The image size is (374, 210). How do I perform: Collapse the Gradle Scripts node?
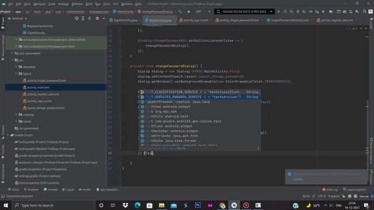coord(8,135)
